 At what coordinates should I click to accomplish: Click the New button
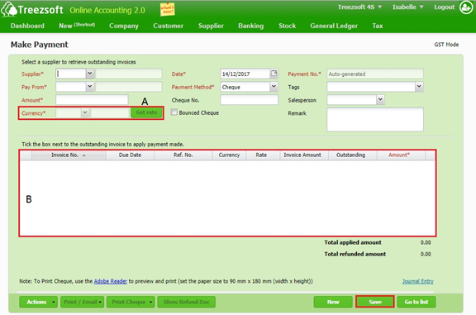click(333, 302)
